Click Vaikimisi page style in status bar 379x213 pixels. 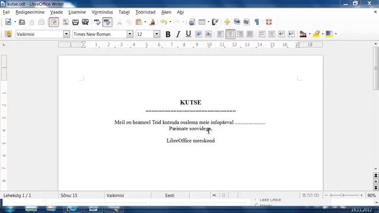[x=115, y=195]
